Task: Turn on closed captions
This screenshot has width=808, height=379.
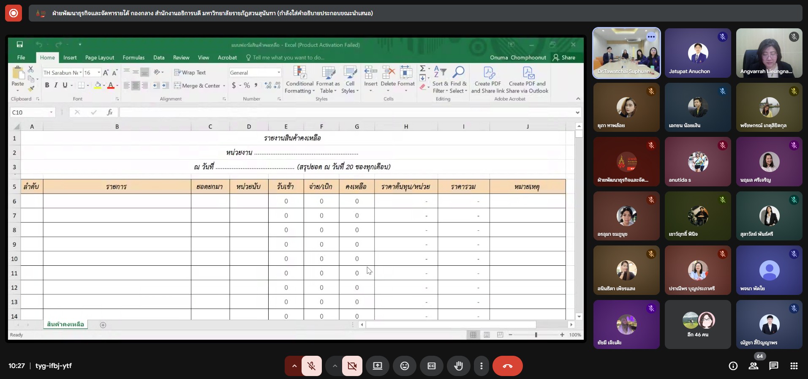Action: [431, 366]
